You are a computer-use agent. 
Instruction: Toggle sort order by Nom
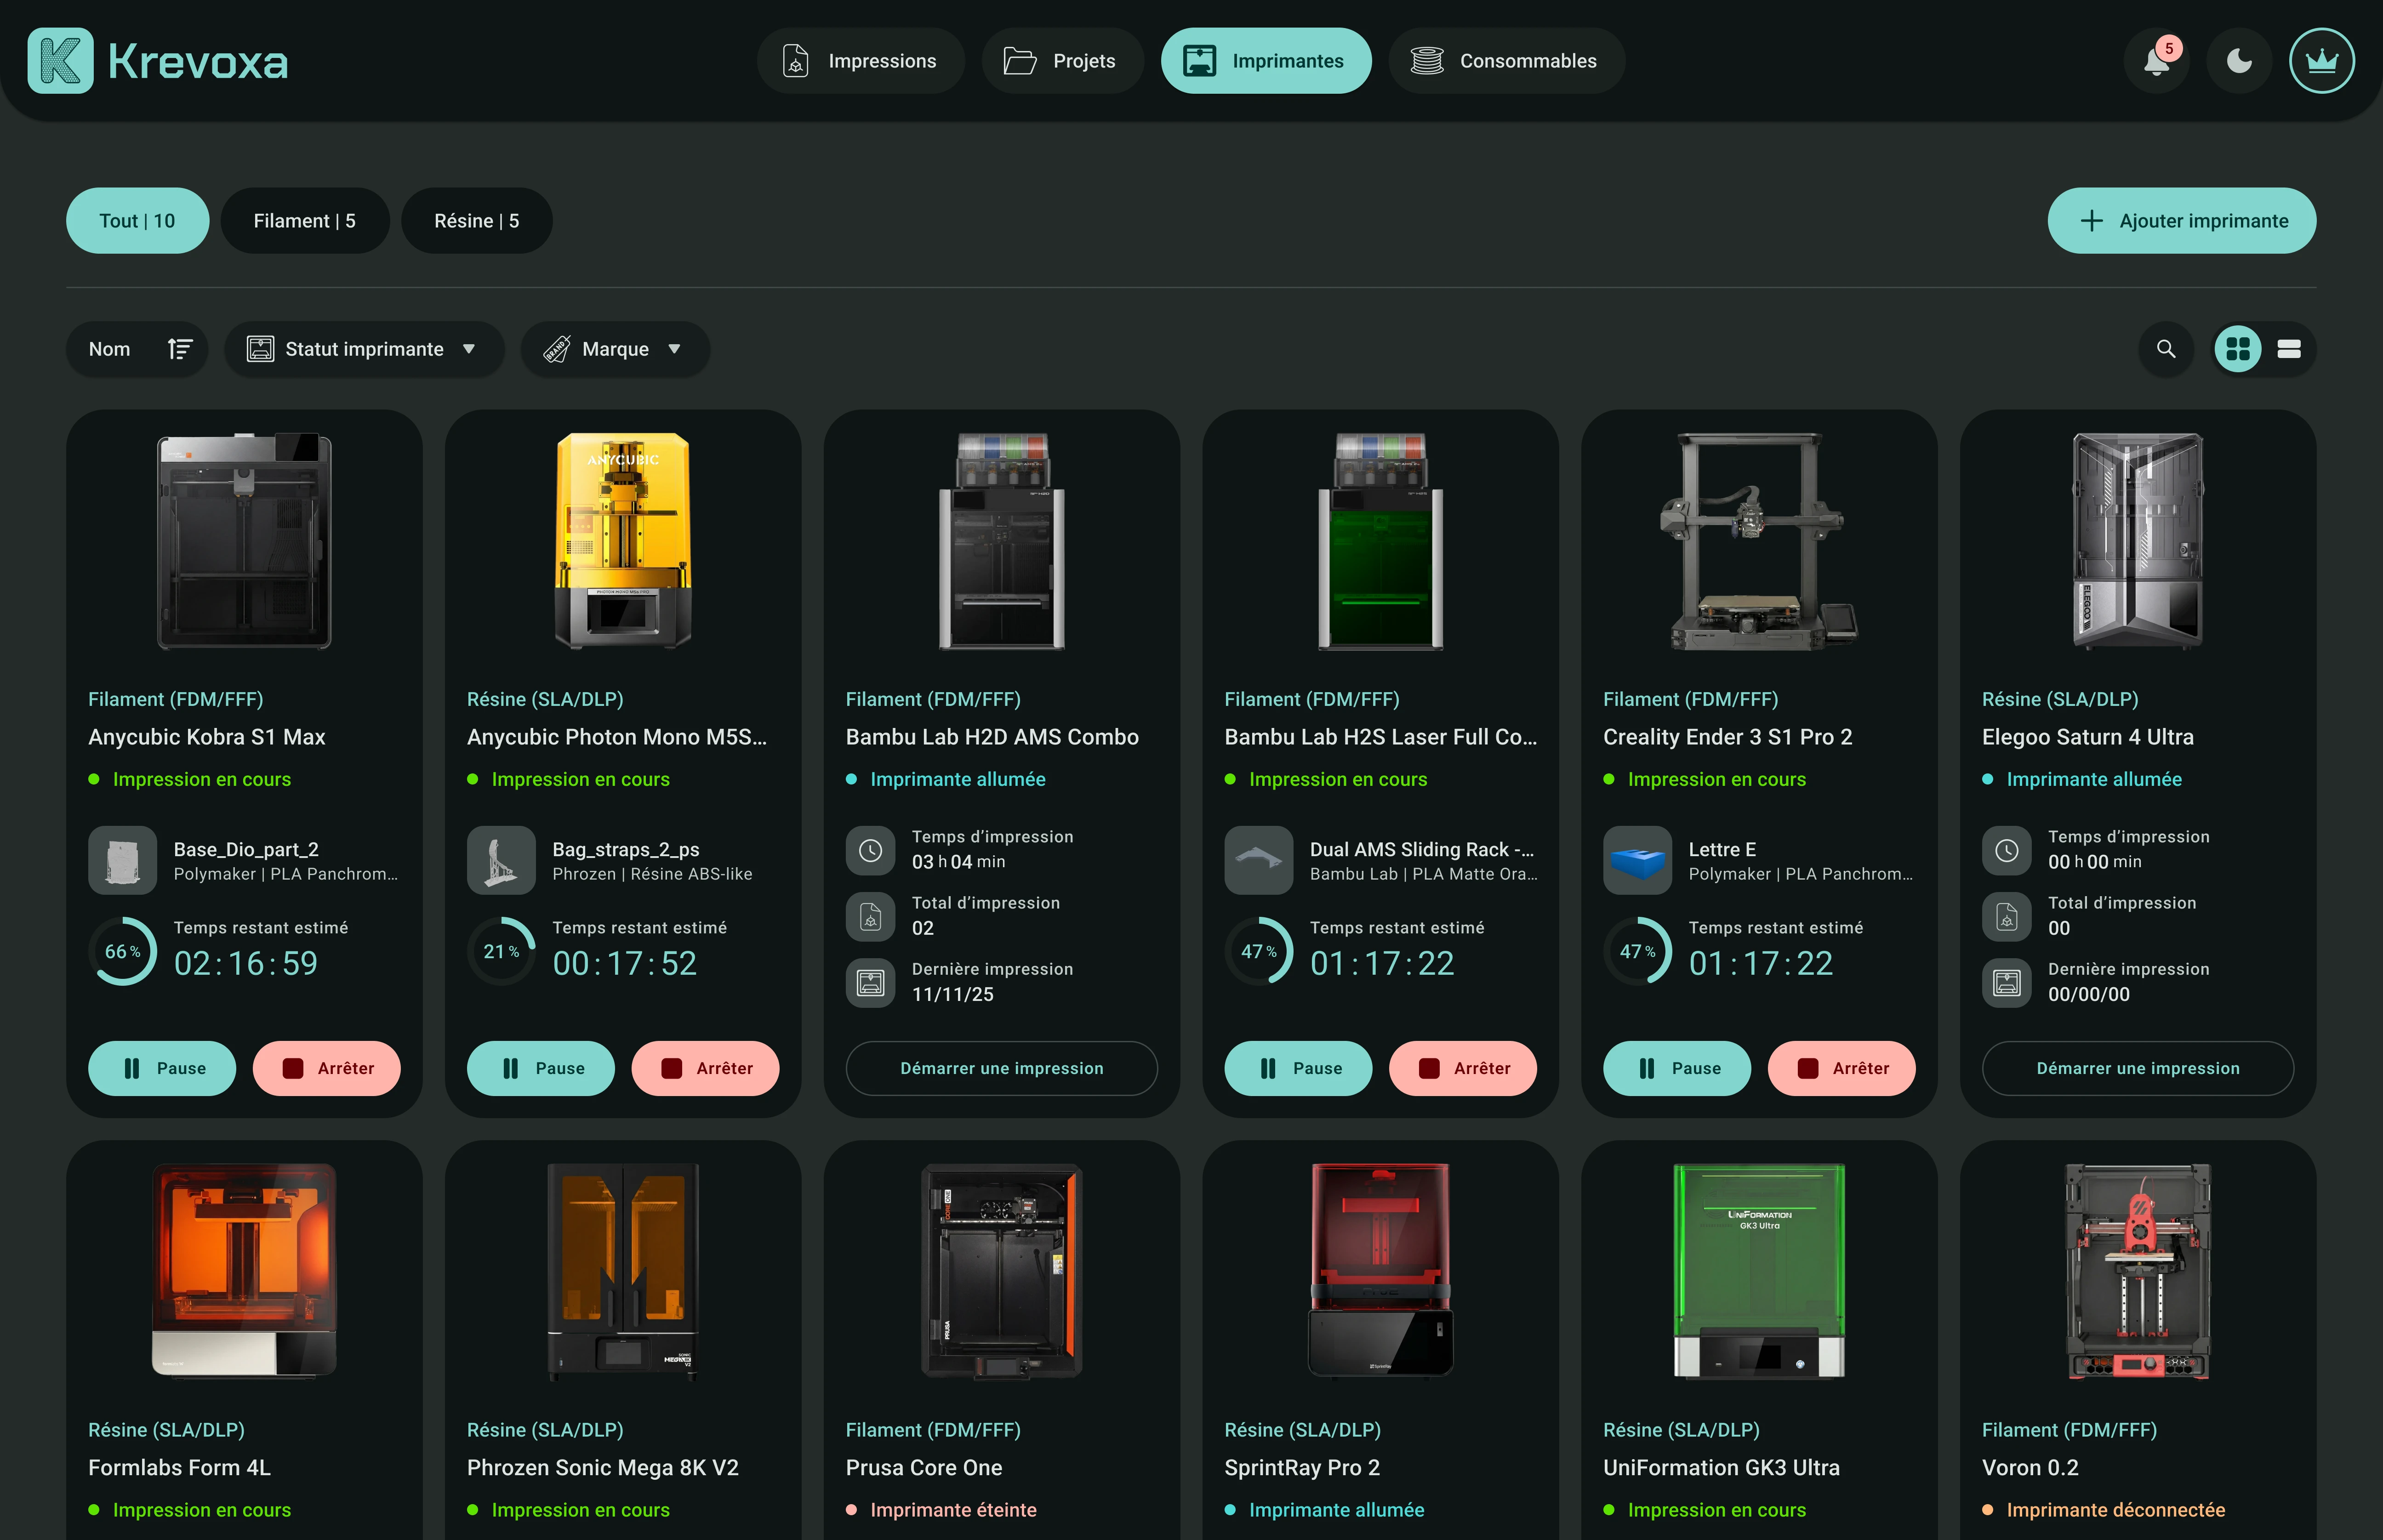coord(137,349)
